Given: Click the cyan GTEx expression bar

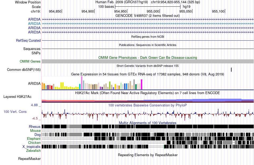Looking at the screenshot, I should (x=80, y=87).
